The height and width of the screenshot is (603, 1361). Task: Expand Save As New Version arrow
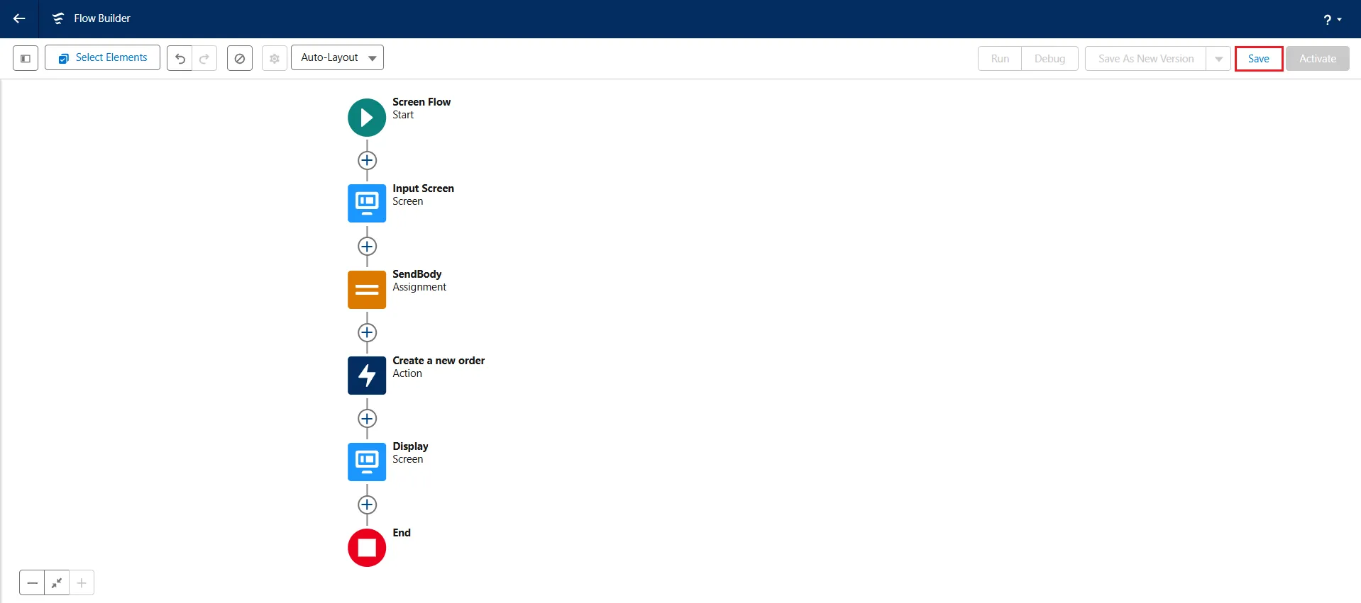pos(1218,59)
